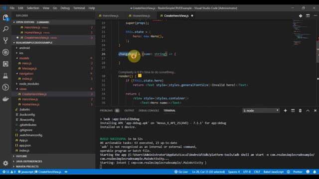Open the Docker view in activity bar
Viewport: 319px width, 179px height.
tap(5, 99)
